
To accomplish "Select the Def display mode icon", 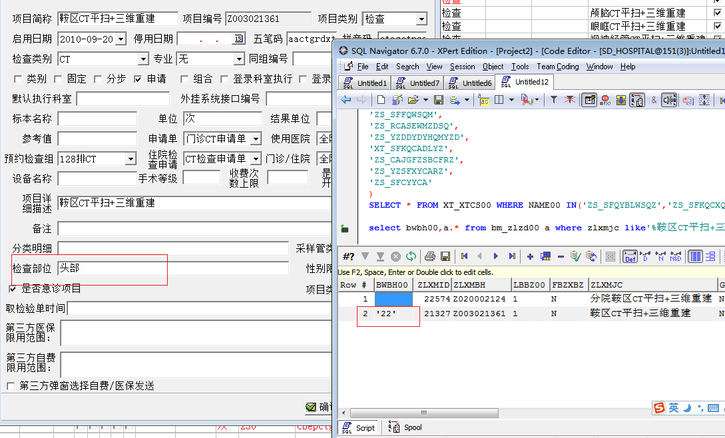I will [630, 256].
